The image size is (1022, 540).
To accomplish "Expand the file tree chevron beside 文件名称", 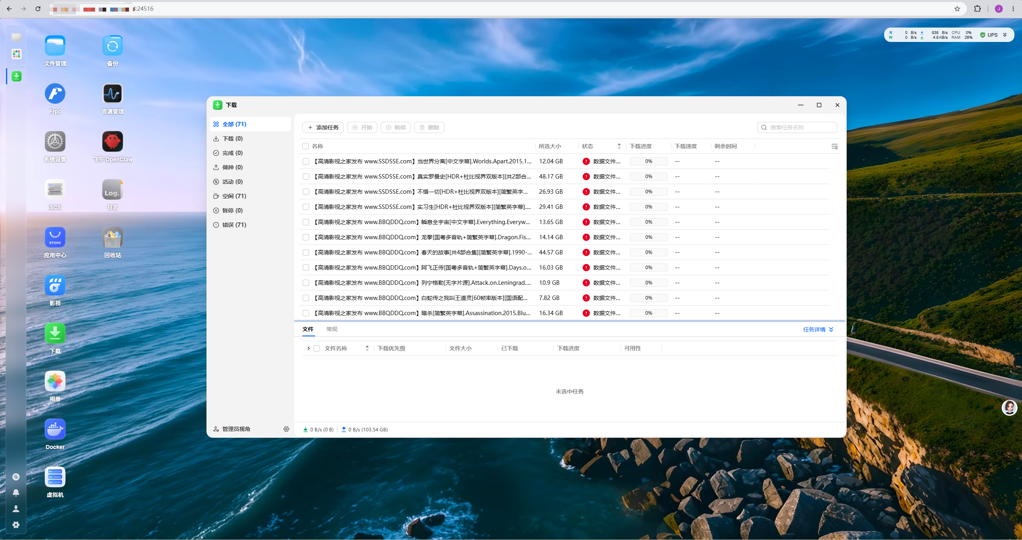I will [308, 348].
